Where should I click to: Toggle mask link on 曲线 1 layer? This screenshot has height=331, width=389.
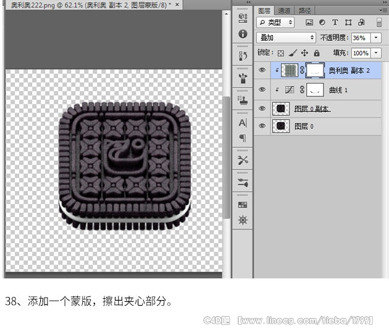(302, 90)
